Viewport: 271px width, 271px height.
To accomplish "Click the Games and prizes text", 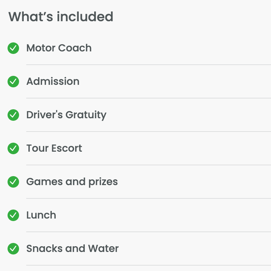I will click(x=72, y=182).
